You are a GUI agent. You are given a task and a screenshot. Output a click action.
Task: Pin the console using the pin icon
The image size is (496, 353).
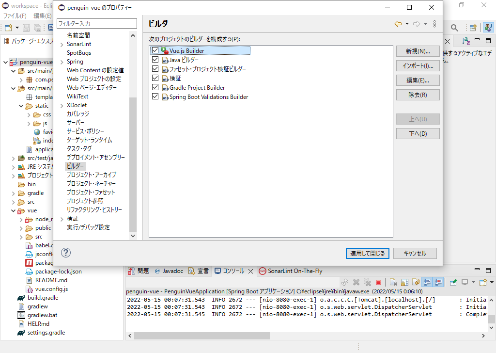[x=452, y=282]
